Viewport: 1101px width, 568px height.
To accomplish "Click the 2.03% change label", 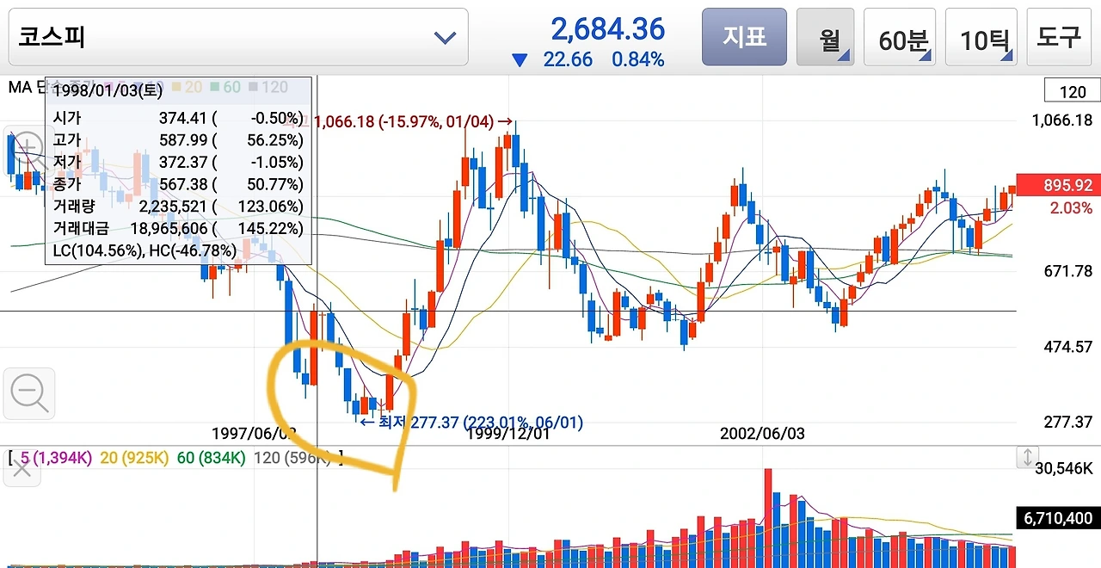I will click(x=1071, y=208).
